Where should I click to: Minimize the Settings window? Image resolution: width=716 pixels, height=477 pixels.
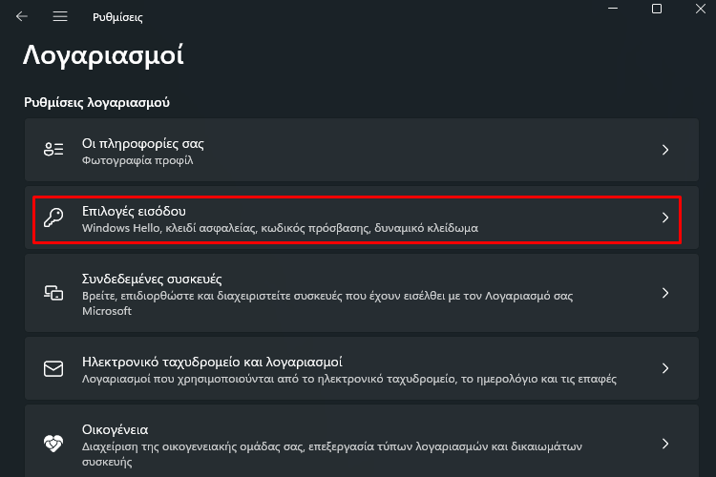[x=613, y=9]
